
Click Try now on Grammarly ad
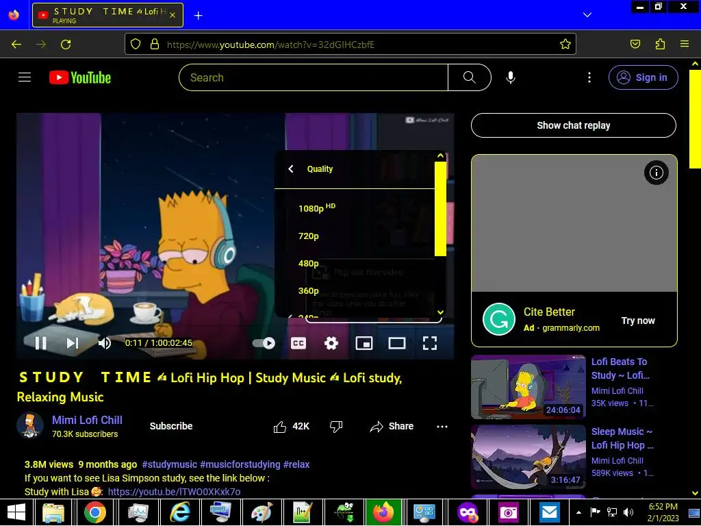coord(638,321)
